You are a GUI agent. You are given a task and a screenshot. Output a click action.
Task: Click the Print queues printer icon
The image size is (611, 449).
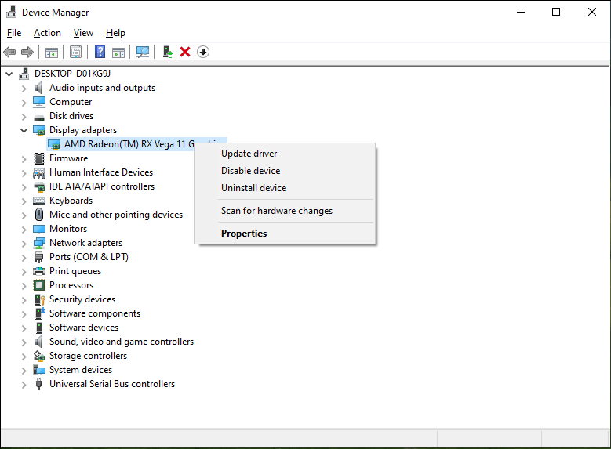coord(39,271)
